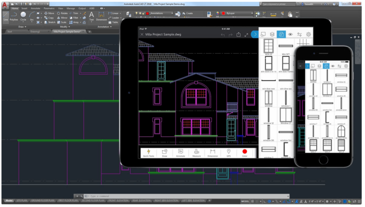Image resolution: width=365 pixels, height=207 pixels.
Task: Click the Move tool in Modify panel
Action: pyautogui.click(x=49, y=13)
